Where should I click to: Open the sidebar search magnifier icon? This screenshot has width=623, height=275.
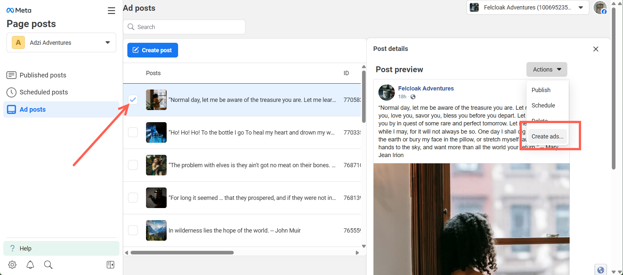point(48,265)
